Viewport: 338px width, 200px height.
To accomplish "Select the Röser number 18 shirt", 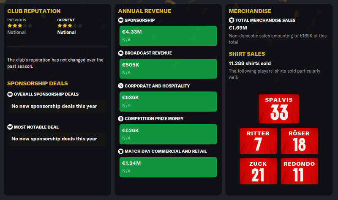I will pyautogui.click(x=299, y=141).
